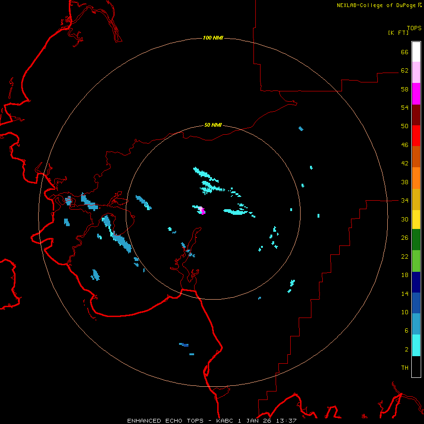
Task: Select the medium blue legend swatch
Action: [416, 303]
